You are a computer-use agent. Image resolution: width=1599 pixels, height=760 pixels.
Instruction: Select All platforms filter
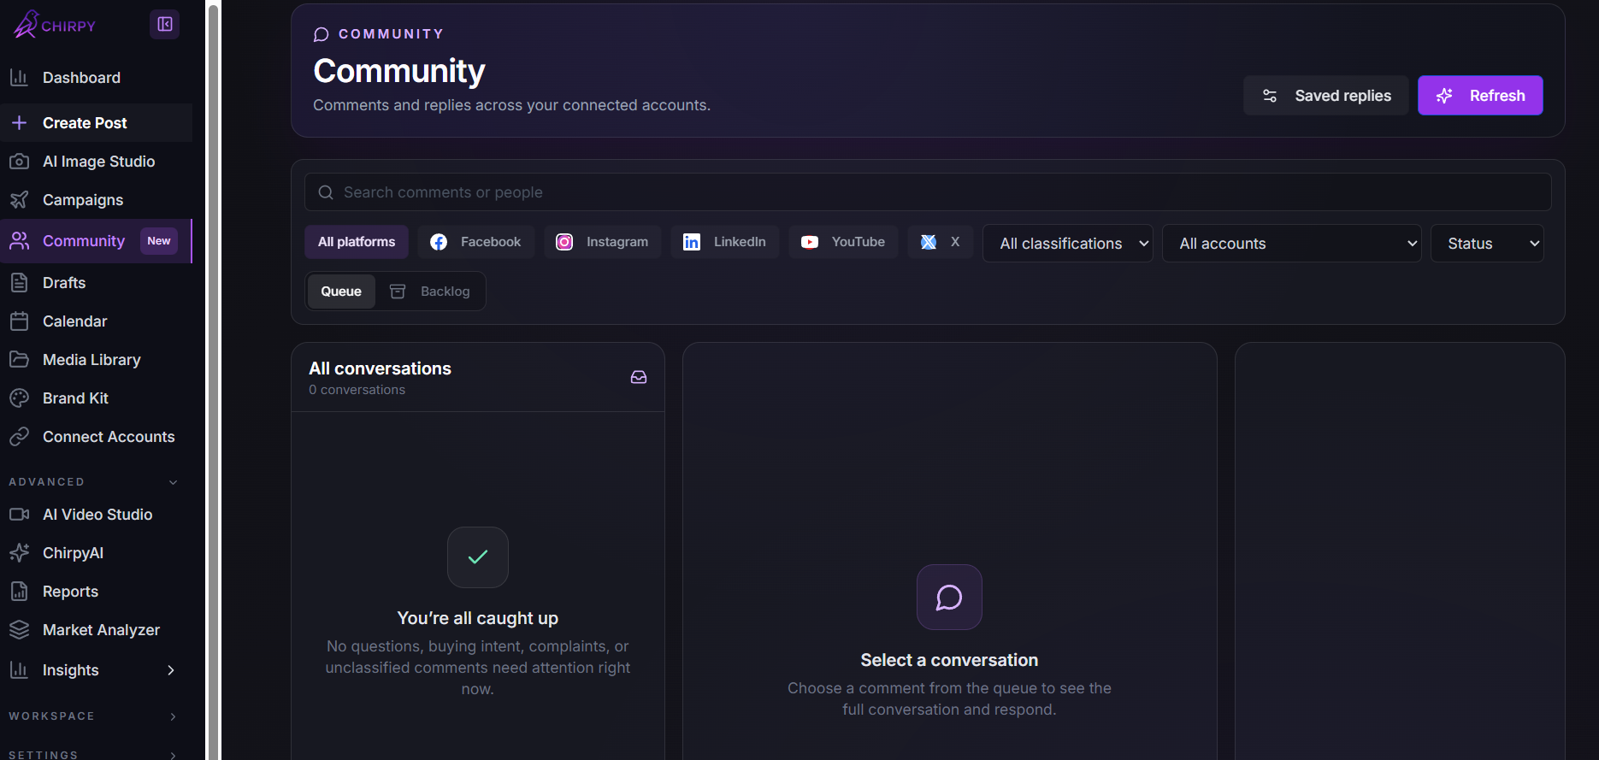(357, 242)
